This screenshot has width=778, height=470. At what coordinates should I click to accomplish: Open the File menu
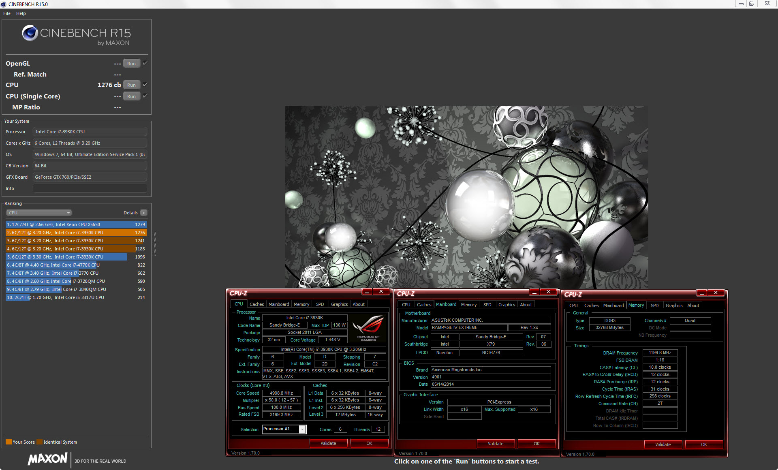(7, 13)
